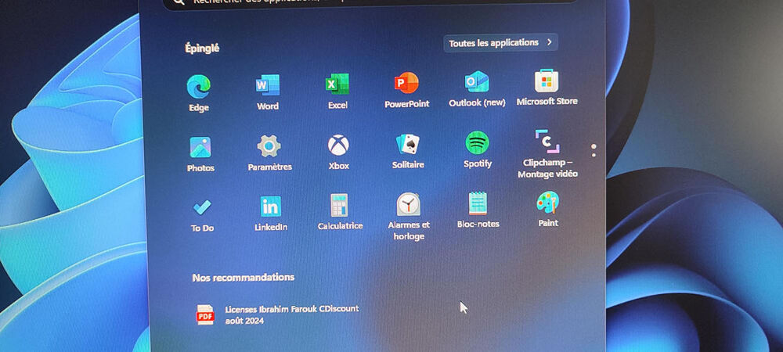
Task: Open the Paint app
Action: point(548,210)
